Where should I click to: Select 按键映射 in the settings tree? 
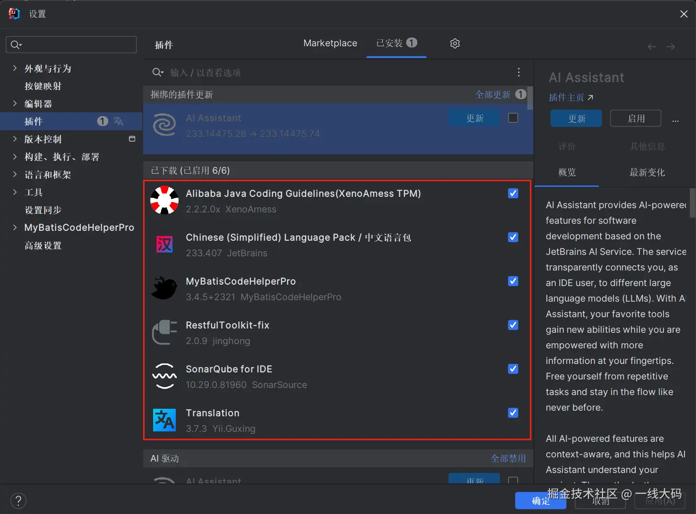tap(43, 86)
